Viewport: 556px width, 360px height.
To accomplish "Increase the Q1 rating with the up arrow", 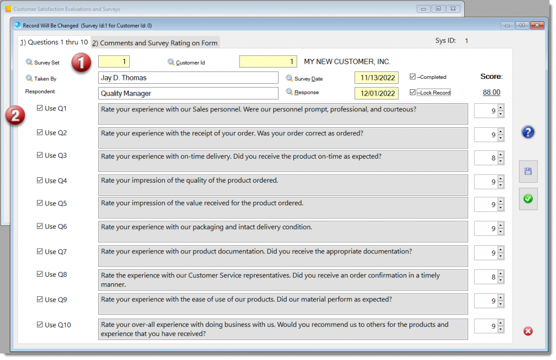I will pyautogui.click(x=501, y=108).
